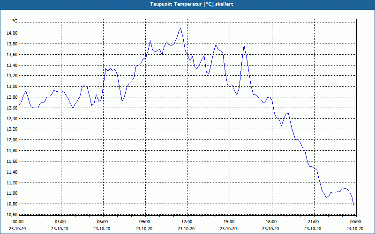
Task: Click the y-axis tick "12,00"
Action: [x=12, y=140]
